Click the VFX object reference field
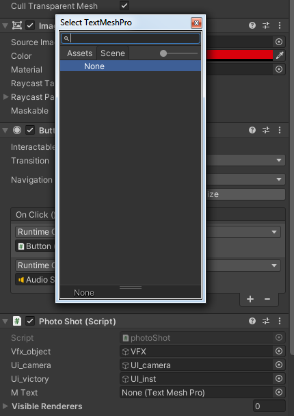 coord(196,351)
